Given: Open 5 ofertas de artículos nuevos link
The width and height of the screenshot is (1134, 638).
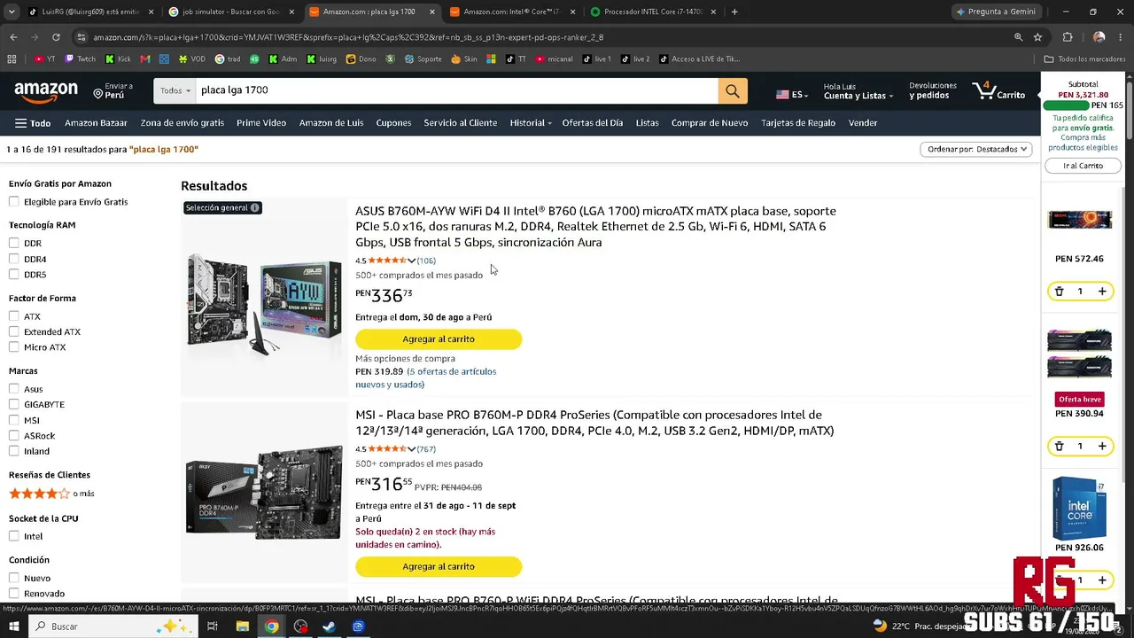Looking at the screenshot, I should coord(426,378).
